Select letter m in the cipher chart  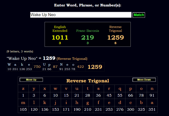pos(23,103)
